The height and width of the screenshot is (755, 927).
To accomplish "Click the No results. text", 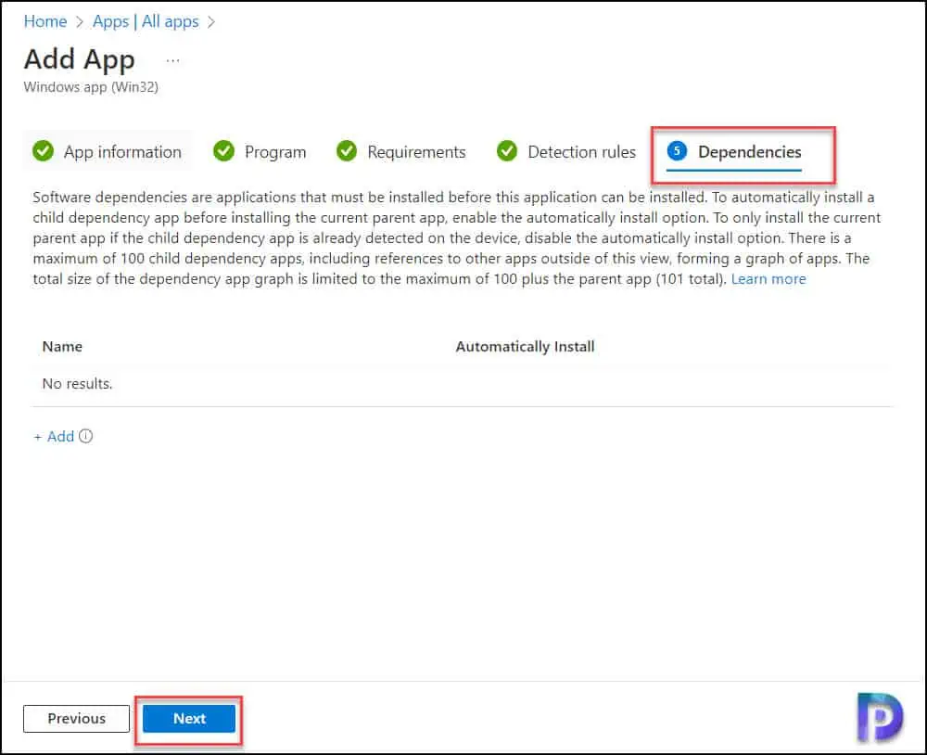I will (78, 383).
